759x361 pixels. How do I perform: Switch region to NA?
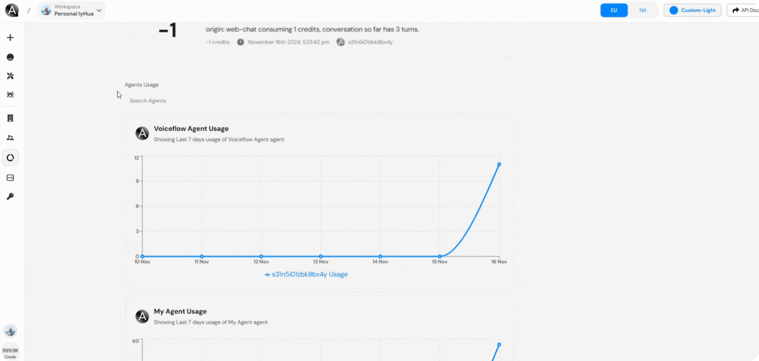[643, 10]
